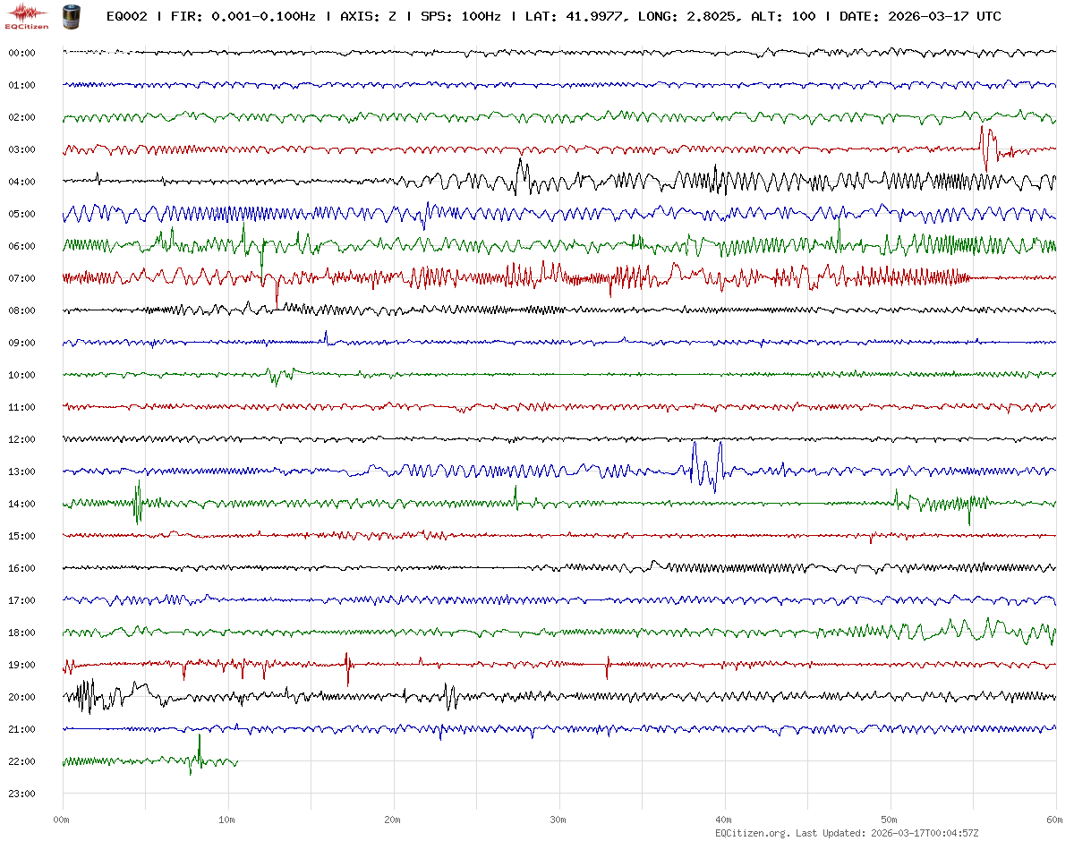
Task: Click the geophone sensor image beside the logo
Action: coord(70,16)
